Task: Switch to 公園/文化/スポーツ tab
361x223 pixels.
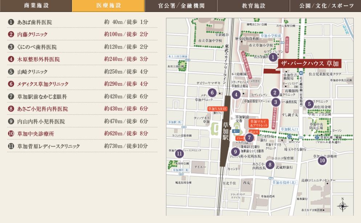Action: [x=325, y=6]
